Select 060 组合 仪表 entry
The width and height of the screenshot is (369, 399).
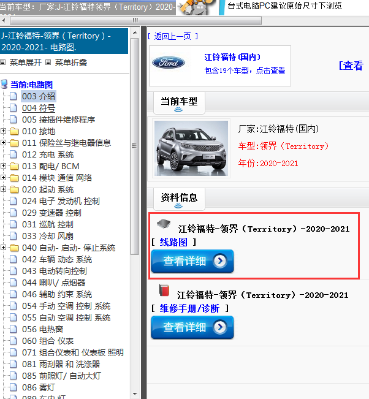pos(48,341)
